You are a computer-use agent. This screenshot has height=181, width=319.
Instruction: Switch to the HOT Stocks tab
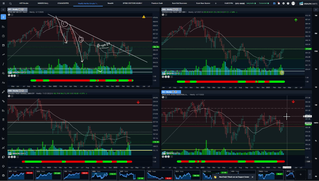pyautogui.click(x=24, y=3)
